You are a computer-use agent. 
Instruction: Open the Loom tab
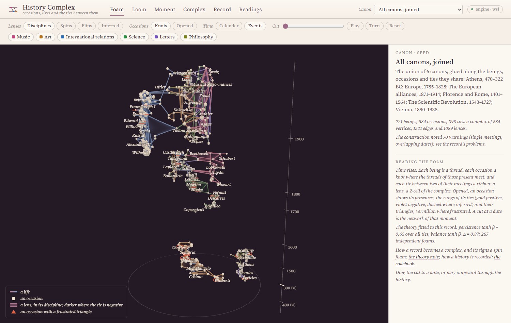[x=139, y=10]
